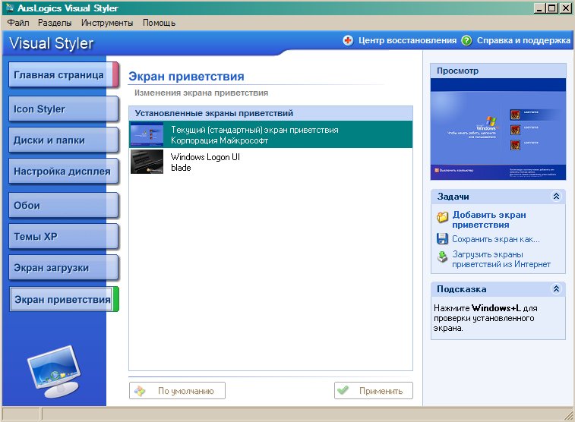Image resolution: width=575 pixels, height=422 pixels.
Task: Collapse the Задачи panel
Action: pos(556,197)
